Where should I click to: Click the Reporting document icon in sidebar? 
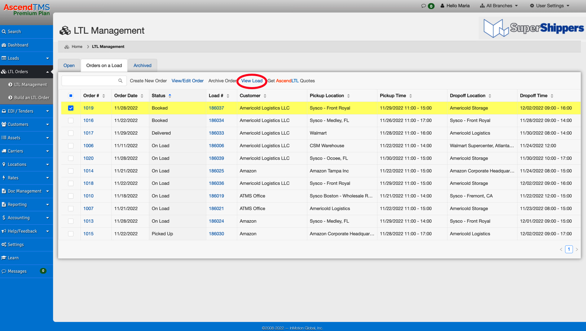point(4,204)
